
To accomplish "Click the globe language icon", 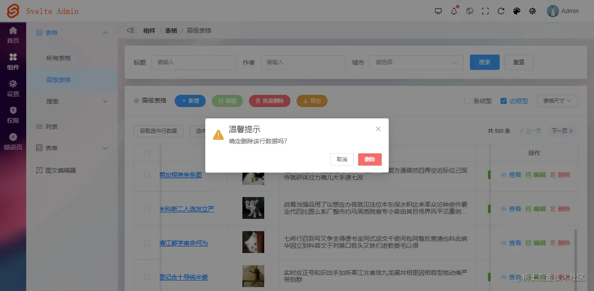I will coord(470,11).
